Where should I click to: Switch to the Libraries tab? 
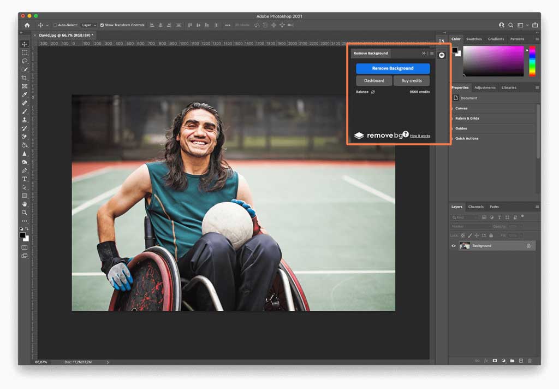[509, 87]
